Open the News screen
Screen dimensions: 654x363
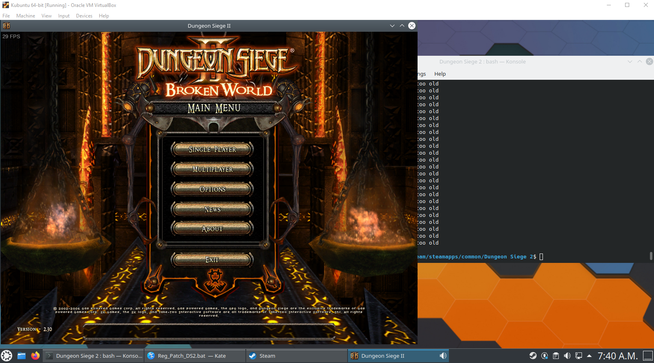pos(212,209)
